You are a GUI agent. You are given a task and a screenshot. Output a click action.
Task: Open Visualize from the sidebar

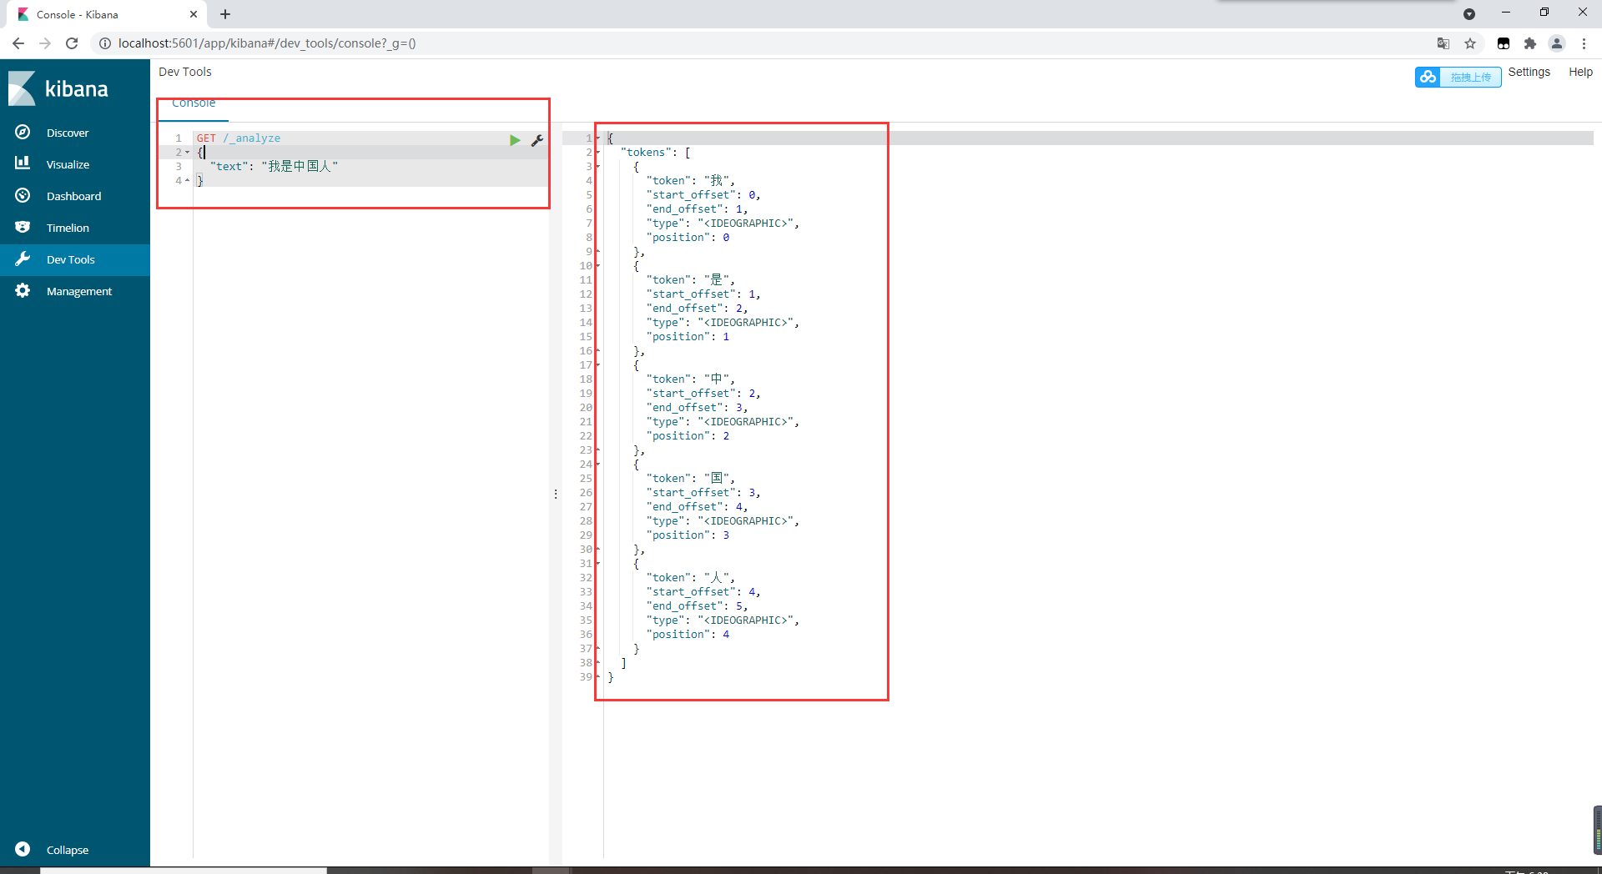pyautogui.click(x=75, y=164)
